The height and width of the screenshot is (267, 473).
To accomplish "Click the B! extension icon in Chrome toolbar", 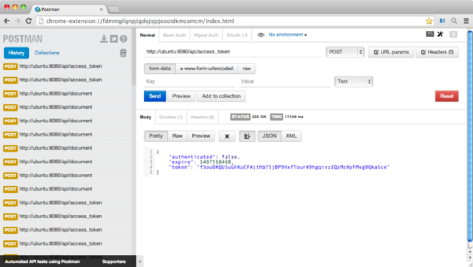I will coord(442,21).
